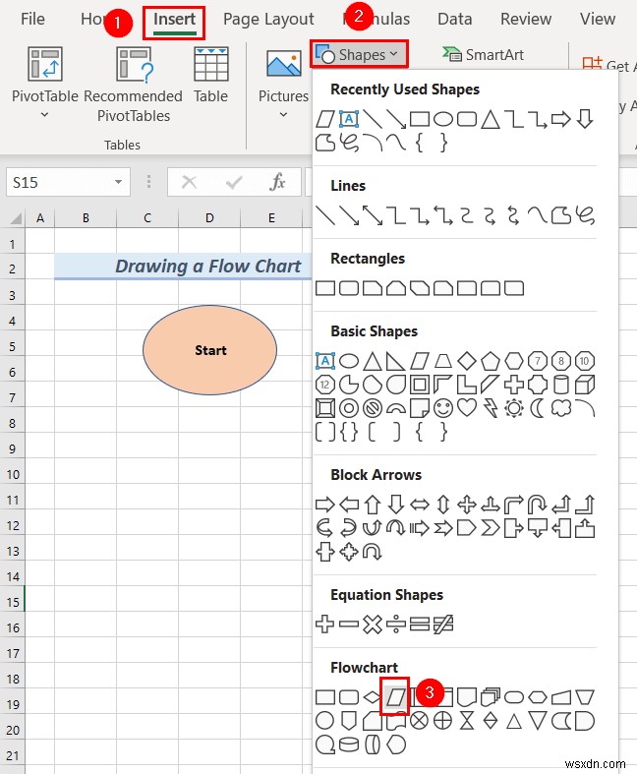Collapse the Shapes dropdown button

pyautogui.click(x=359, y=54)
